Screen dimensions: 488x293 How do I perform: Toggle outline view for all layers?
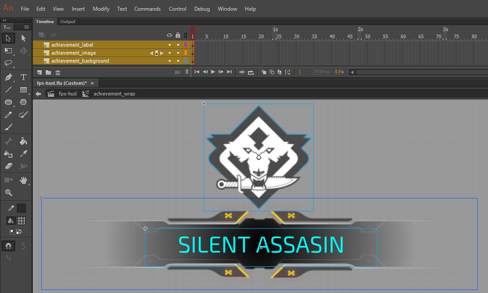(186, 35)
